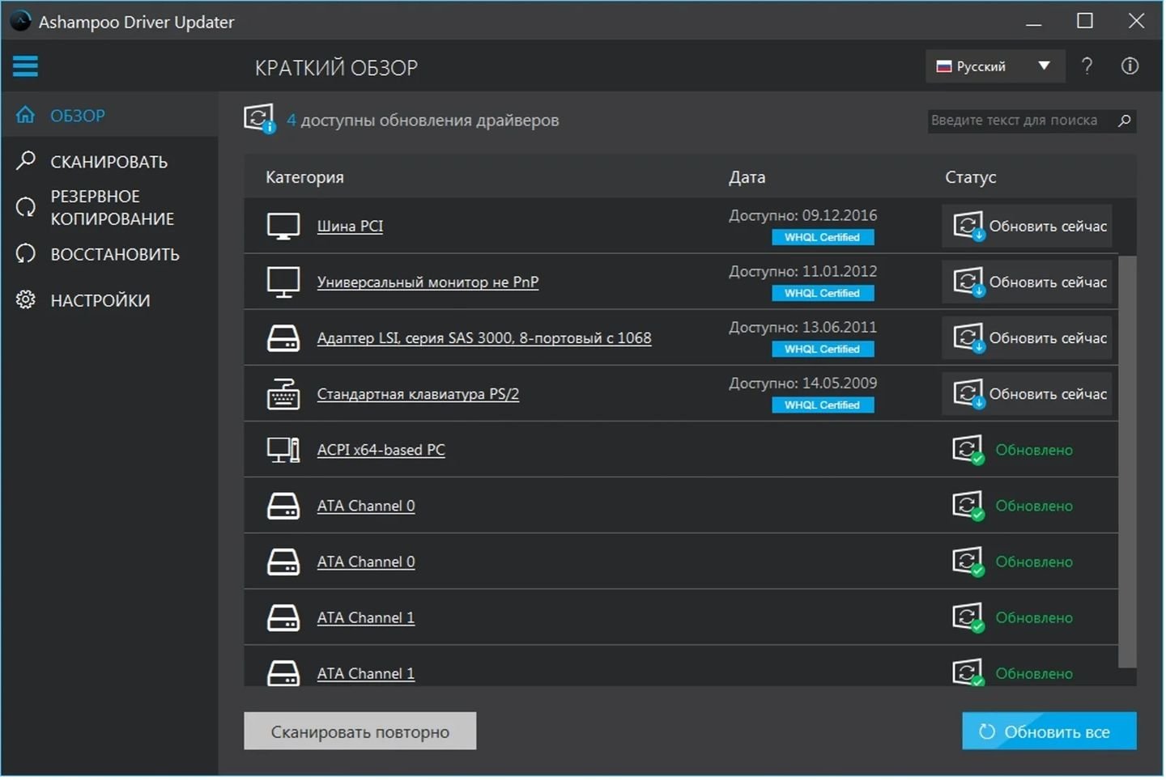Open the Стандартная клавиатура PS/2 link

[418, 394]
